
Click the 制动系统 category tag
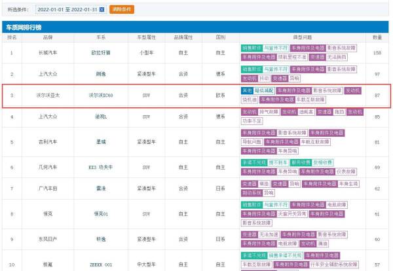coord(252,193)
